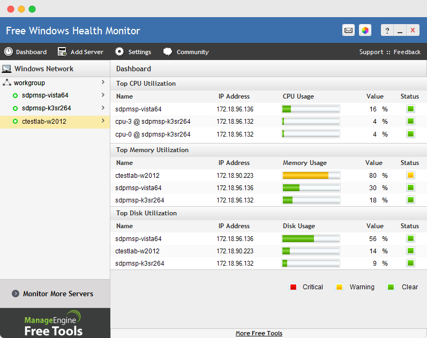The image size is (427, 338).
Task: Click the Add Server icon
Action: coord(62,52)
